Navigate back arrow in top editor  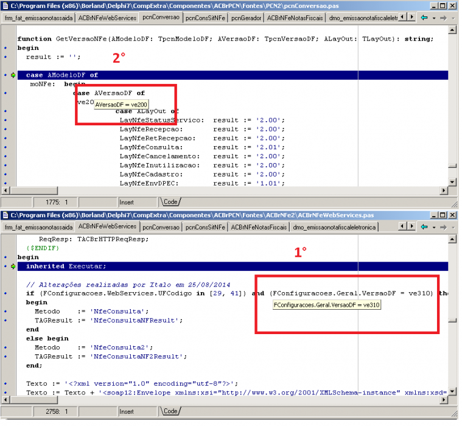(x=424, y=18)
